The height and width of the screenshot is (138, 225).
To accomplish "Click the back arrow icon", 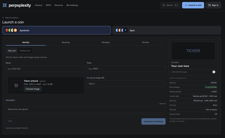I will (3, 18).
